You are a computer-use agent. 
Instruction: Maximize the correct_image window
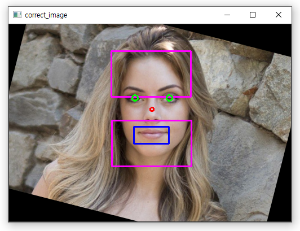click(253, 15)
